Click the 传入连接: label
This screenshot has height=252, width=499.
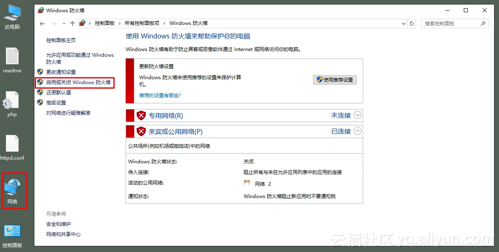[x=138, y=172]
